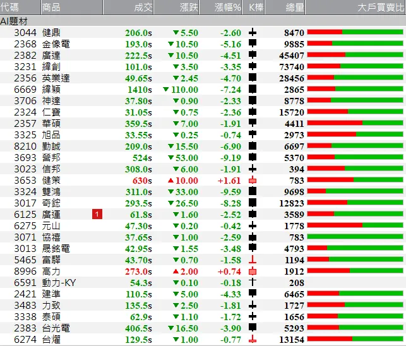
Task: Select stock name 雙鴻
Action: [x=51, y=192]
